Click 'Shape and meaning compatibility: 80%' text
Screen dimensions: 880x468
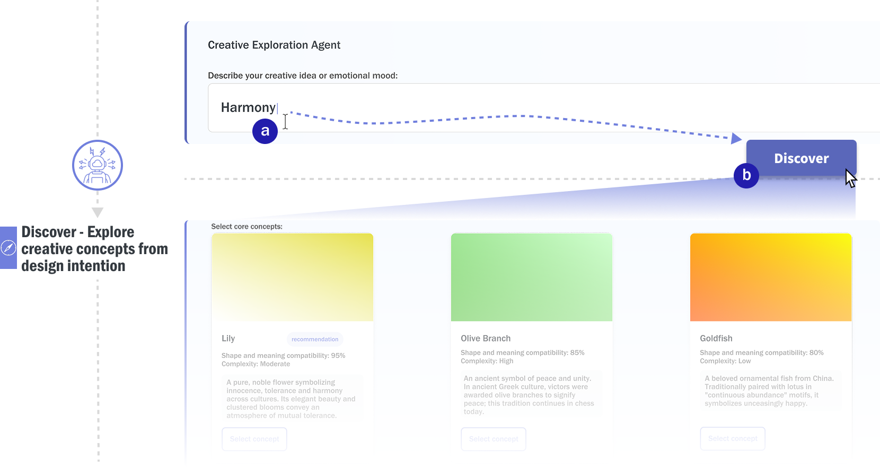(x=762, y=353)
